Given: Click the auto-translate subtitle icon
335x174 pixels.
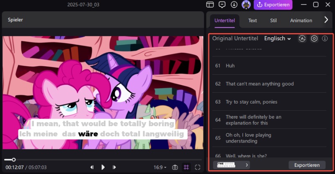Looking at the screenshot, I should pyautogui.click(x=302, y=39).
